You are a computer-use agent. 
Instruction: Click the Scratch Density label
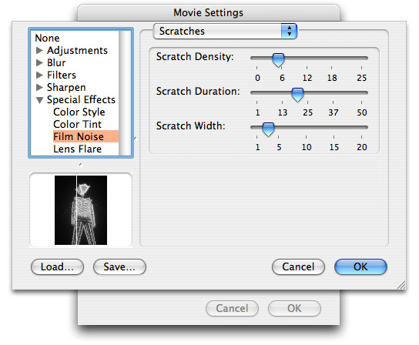point(195,57)
